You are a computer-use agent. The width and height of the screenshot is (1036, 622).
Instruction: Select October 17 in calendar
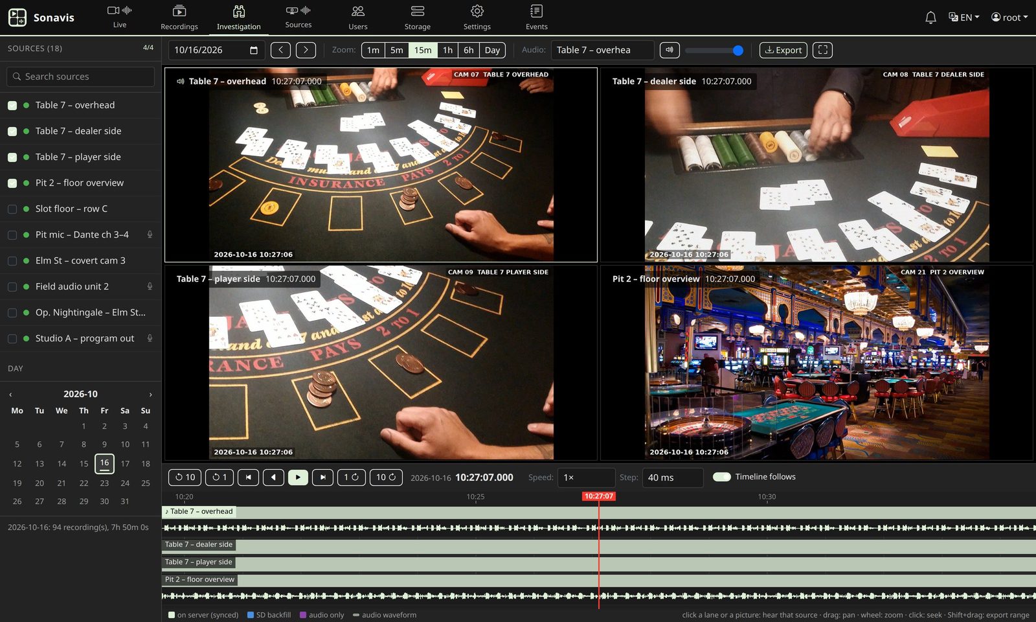click(x=125, y=464)
